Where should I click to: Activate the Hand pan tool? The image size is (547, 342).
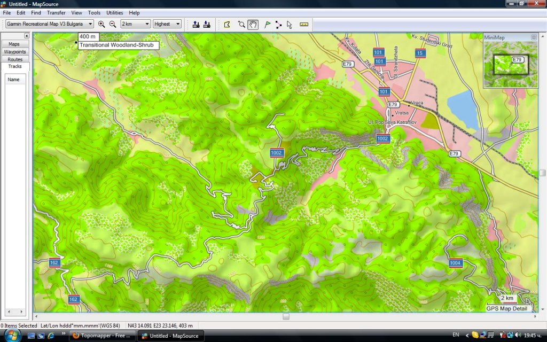click(x=253, y=24)
